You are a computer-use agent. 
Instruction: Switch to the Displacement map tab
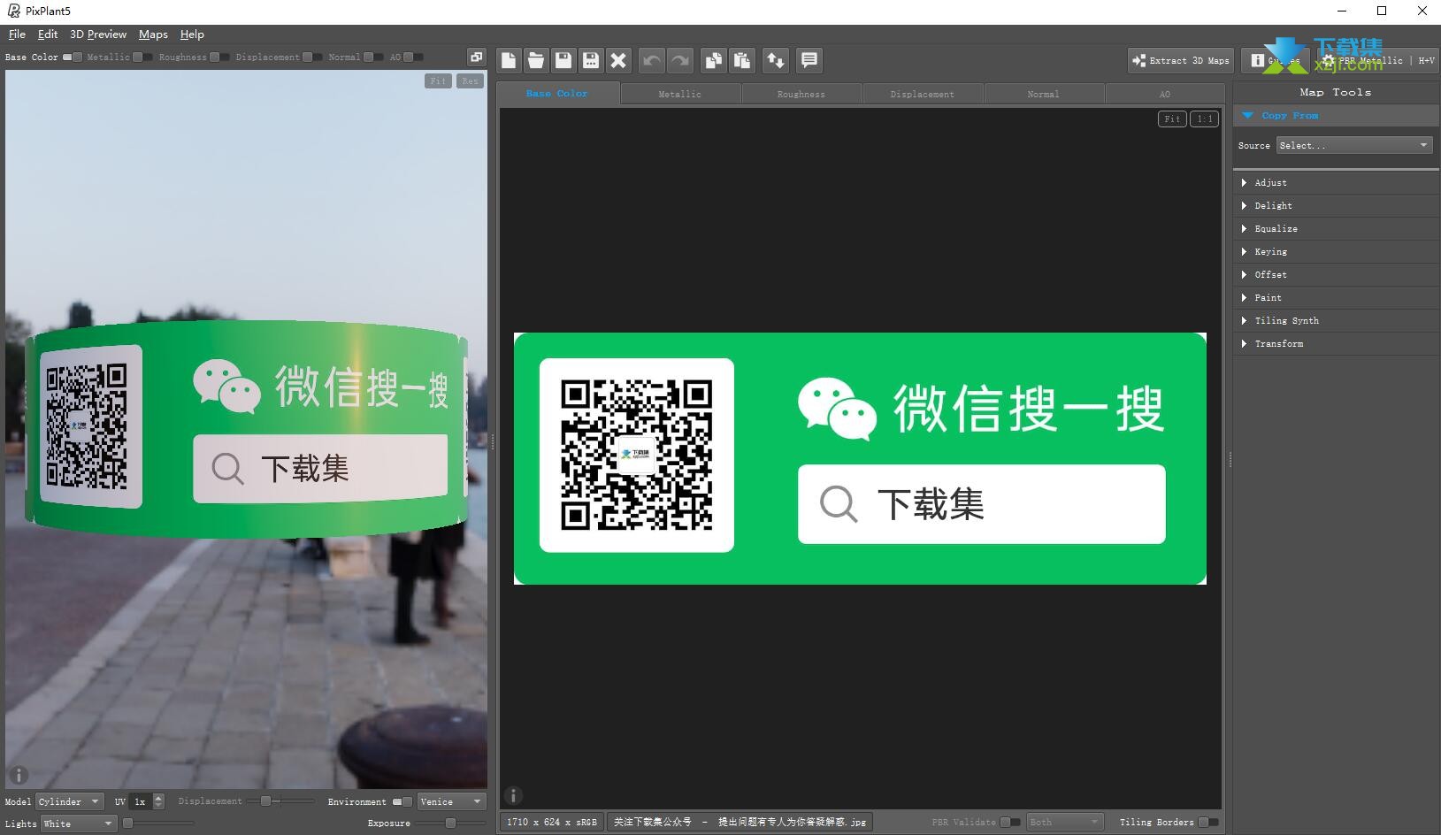922,94
